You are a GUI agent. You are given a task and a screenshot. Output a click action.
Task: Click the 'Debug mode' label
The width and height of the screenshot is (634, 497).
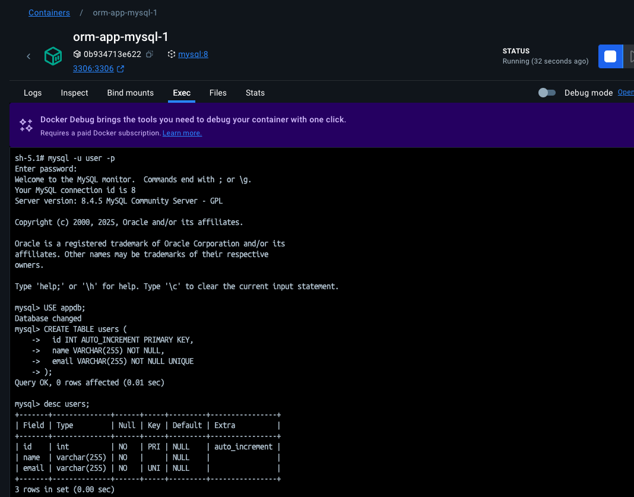(x=588, y=93)
